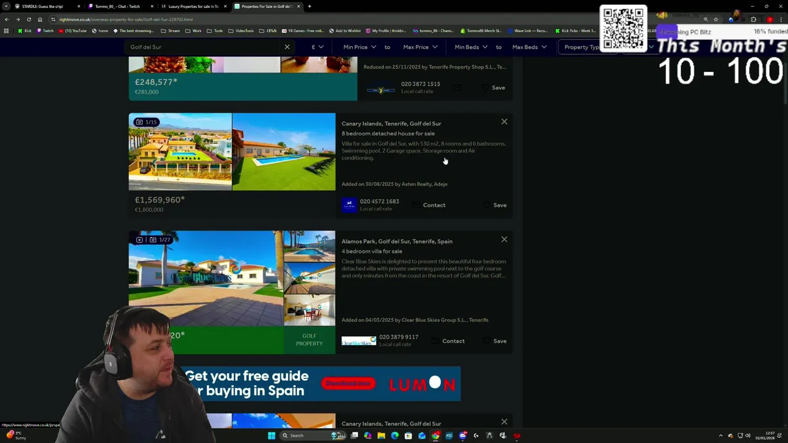Open Google Chrome from the taskbar
788x443 pixels.
coord(435,436)
